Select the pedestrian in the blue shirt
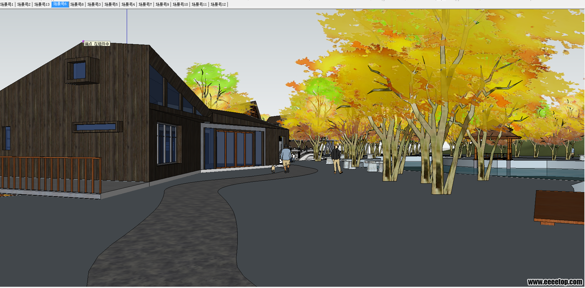This screenshot has width=585, height=288. click(286, 158)
